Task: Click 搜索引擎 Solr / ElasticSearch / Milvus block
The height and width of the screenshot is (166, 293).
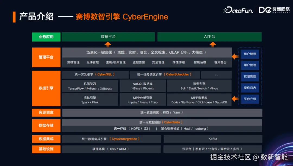Action: tap(199, 86)
